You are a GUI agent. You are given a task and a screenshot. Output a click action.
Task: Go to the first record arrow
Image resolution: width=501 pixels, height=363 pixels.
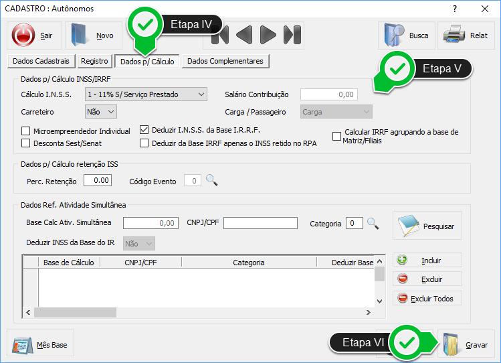tap(224, 35)
